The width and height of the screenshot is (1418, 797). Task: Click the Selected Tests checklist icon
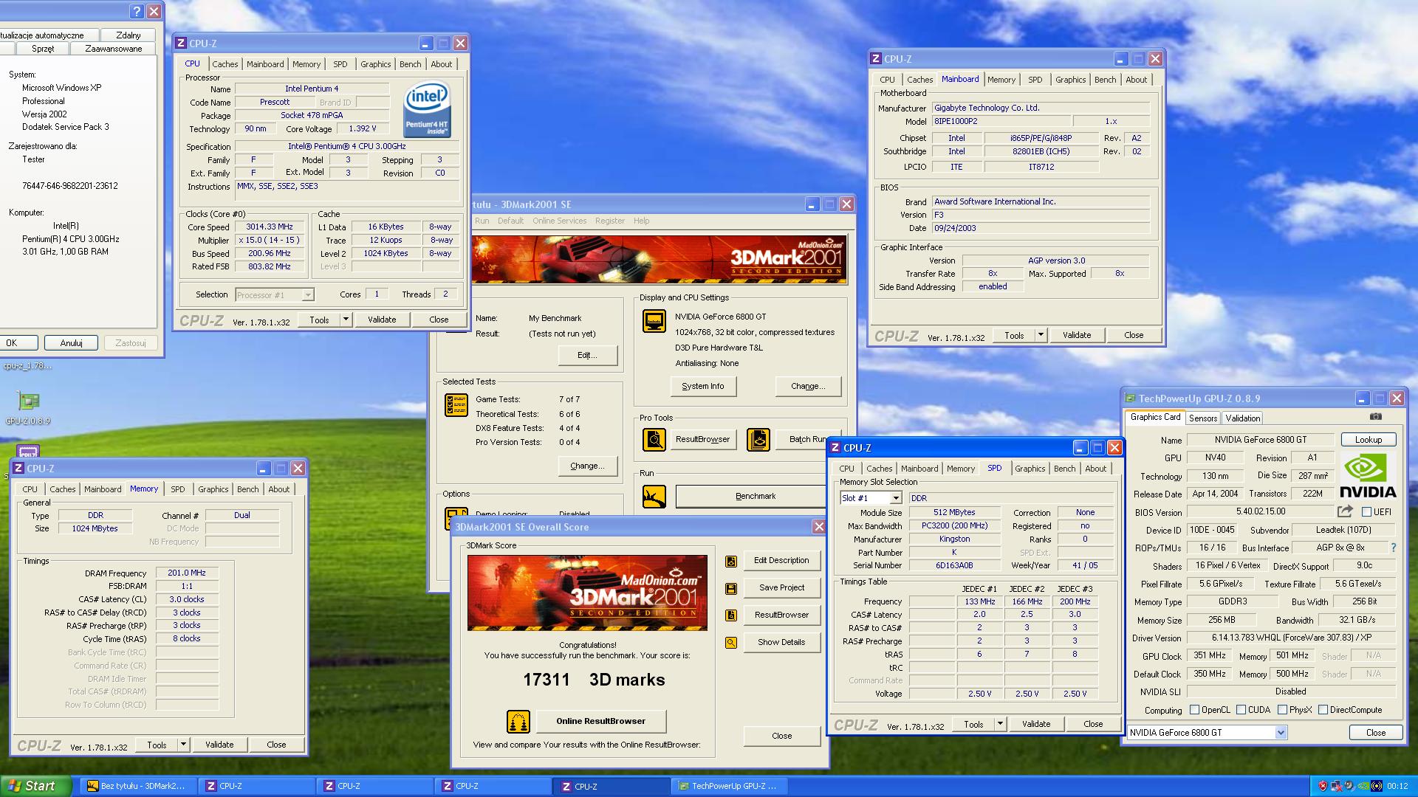tap(456, 405)
